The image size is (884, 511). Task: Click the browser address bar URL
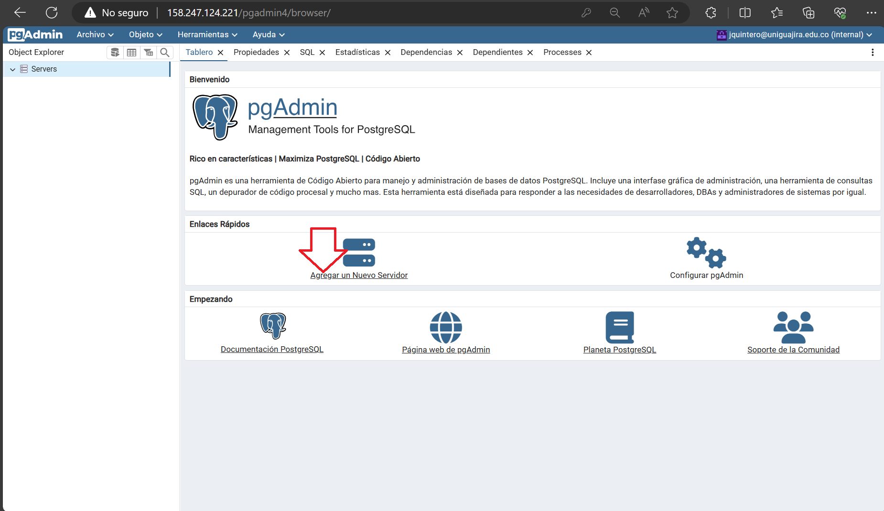tap(248, 13)
